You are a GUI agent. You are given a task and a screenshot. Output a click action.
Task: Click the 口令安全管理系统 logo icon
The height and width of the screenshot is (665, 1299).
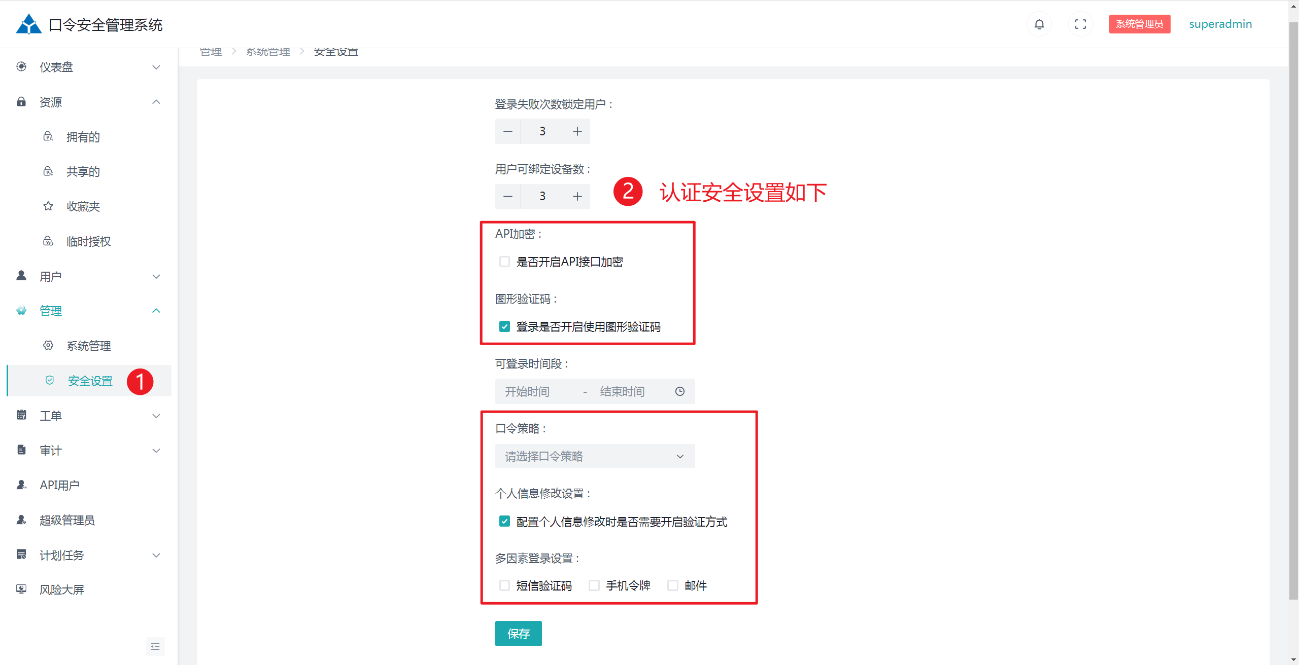[28, 24]
